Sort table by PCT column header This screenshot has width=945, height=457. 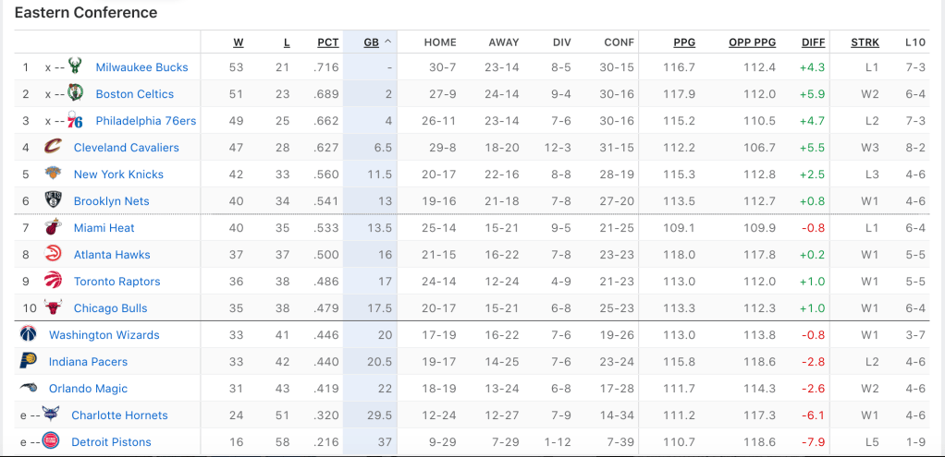[327, 42]
